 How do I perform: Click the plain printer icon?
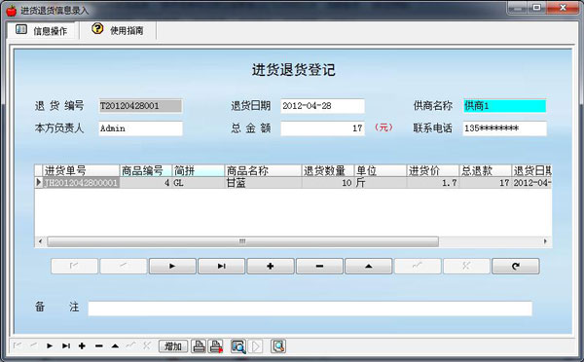(x=199, y=346)
